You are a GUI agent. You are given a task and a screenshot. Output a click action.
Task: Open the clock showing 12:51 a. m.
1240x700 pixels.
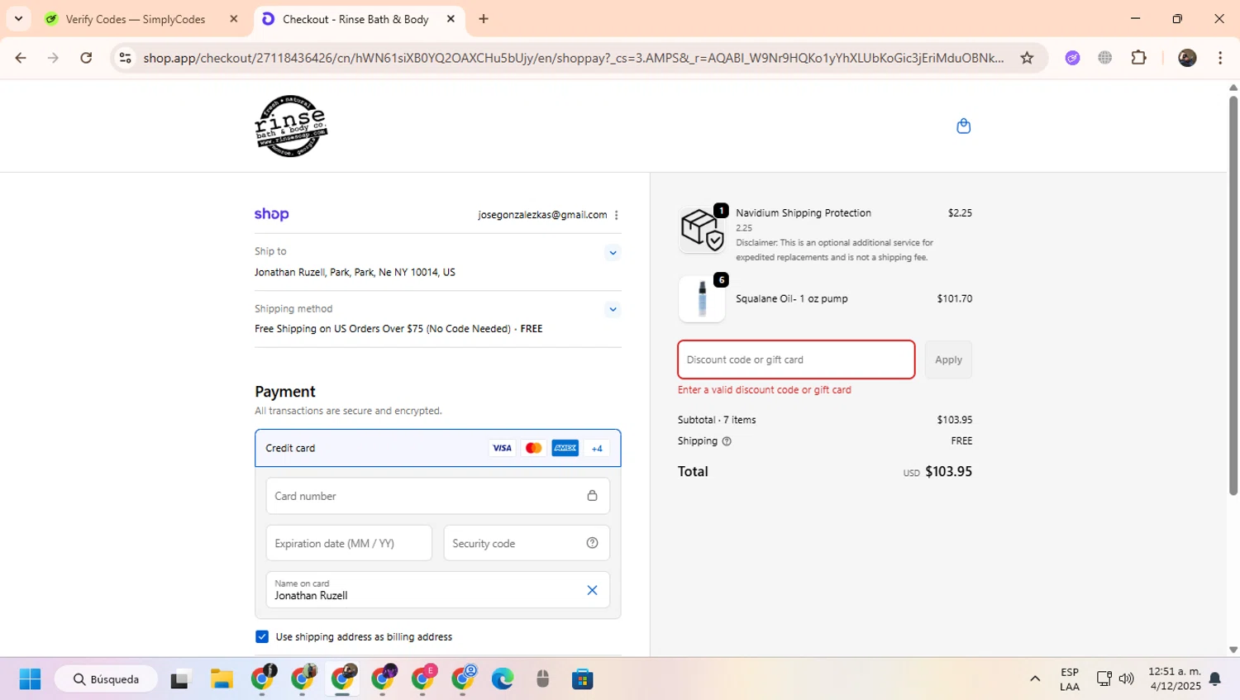[x=1175, y=679]
